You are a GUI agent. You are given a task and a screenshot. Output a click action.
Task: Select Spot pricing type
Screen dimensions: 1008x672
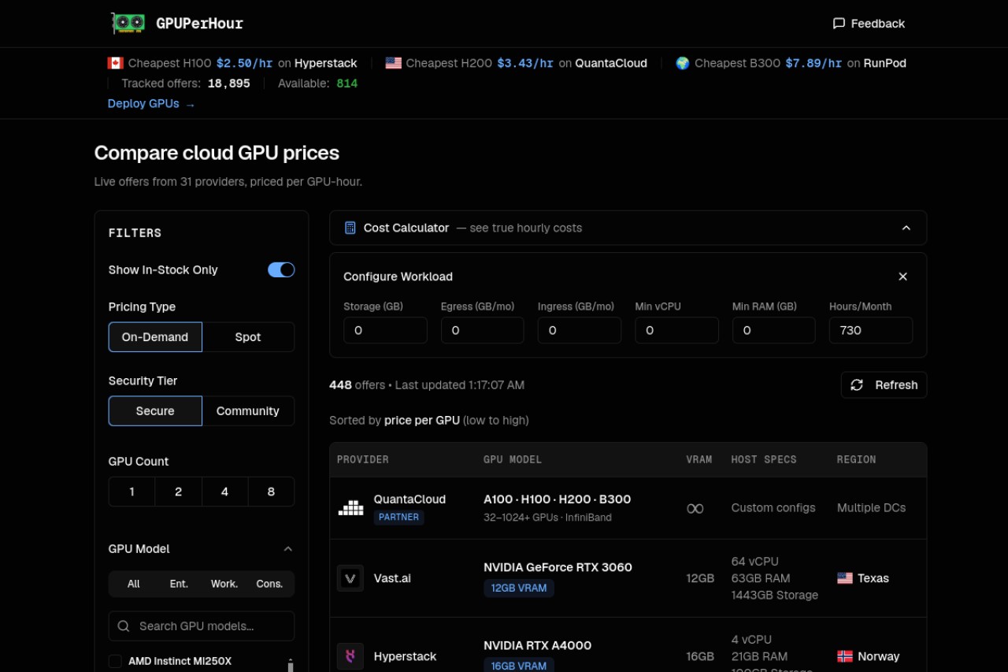pos(248,337)
